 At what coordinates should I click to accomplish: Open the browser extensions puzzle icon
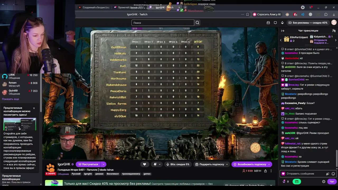(x=326, y=15)
